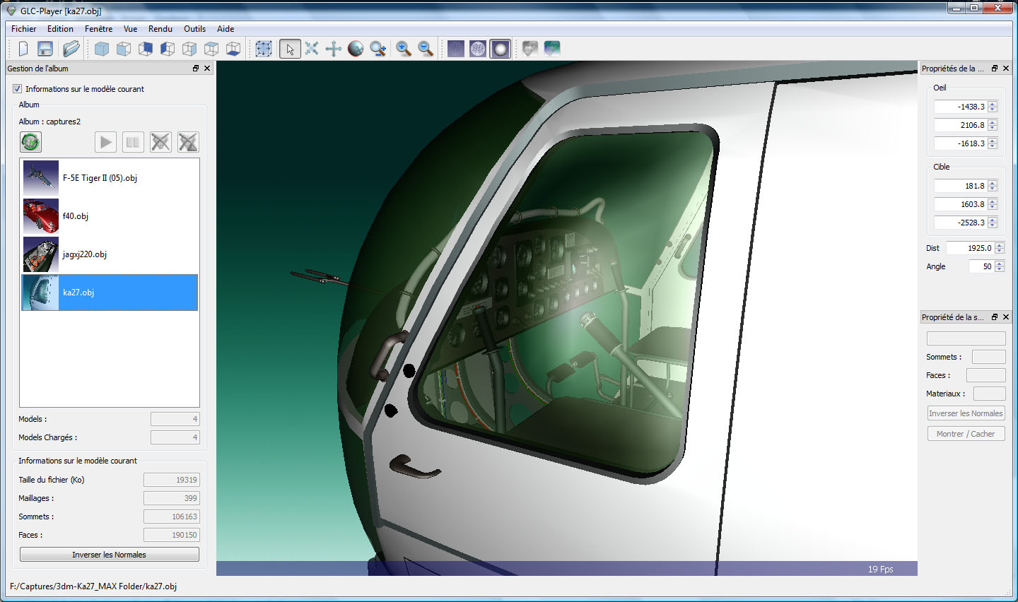The image size is (1018, 602).
Task: Select f40.obj in album list
Action: click(110, 216)
